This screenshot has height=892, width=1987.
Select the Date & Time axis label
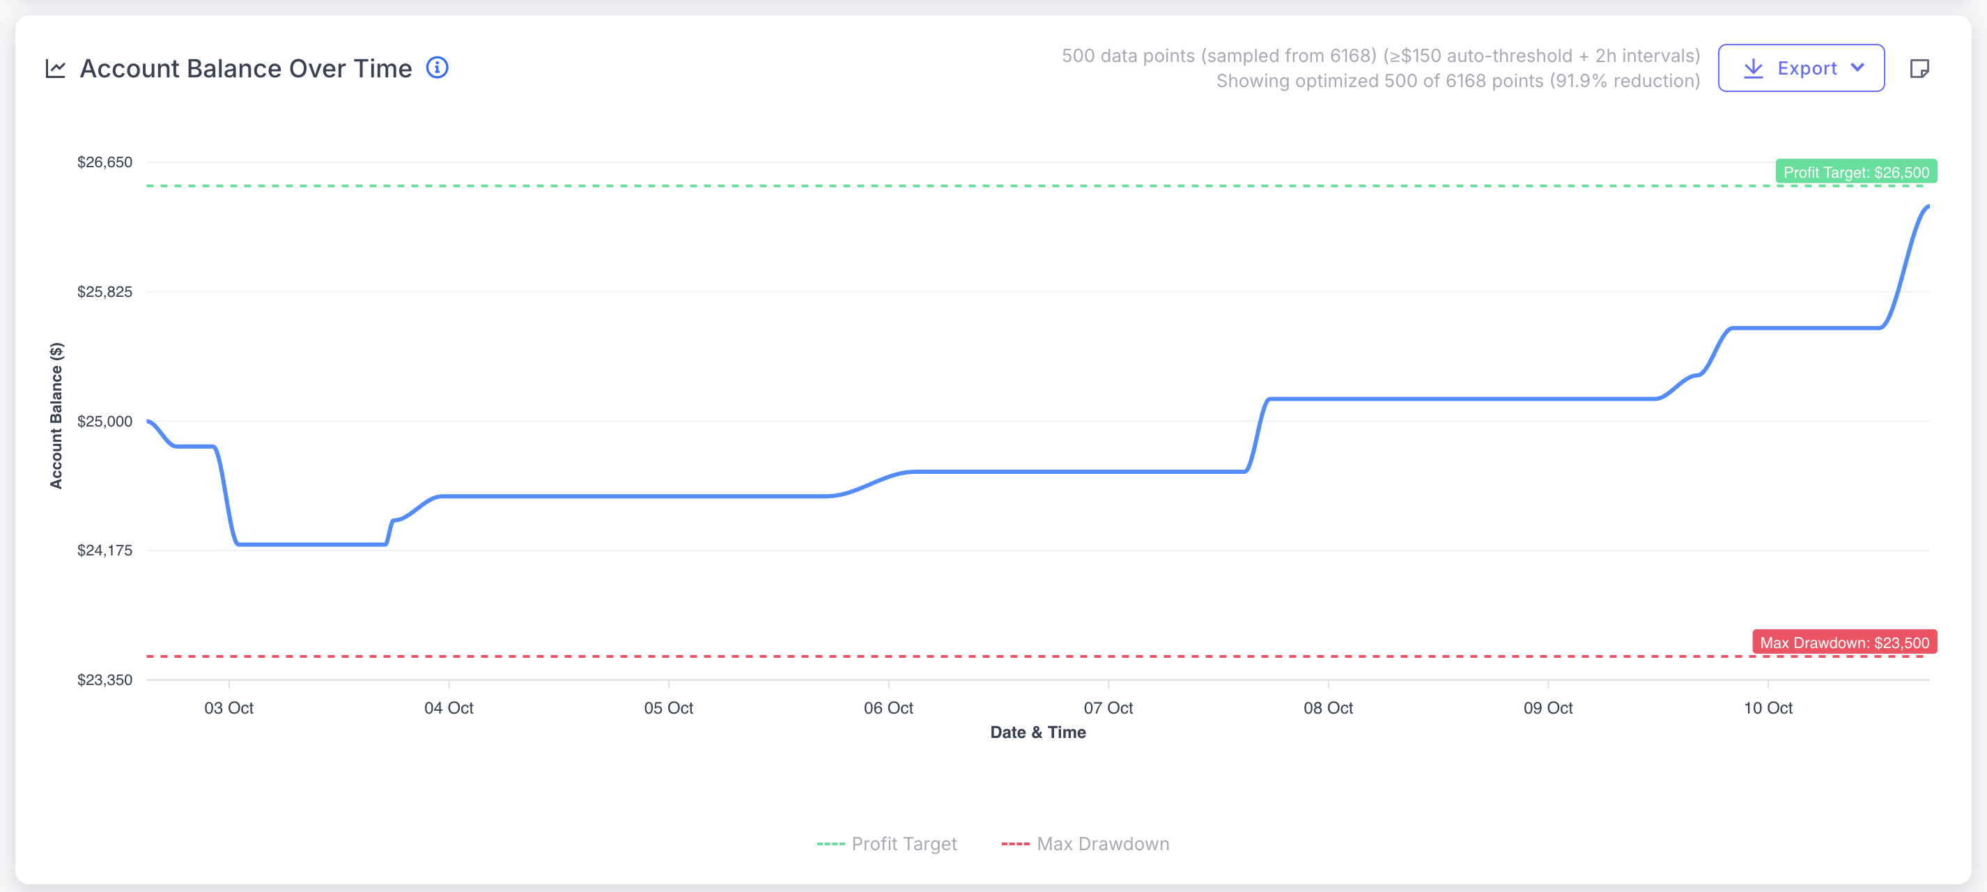pos(1037,732)
